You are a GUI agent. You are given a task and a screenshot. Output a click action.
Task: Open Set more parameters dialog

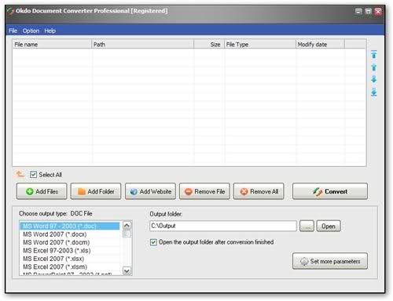(330, 261)
